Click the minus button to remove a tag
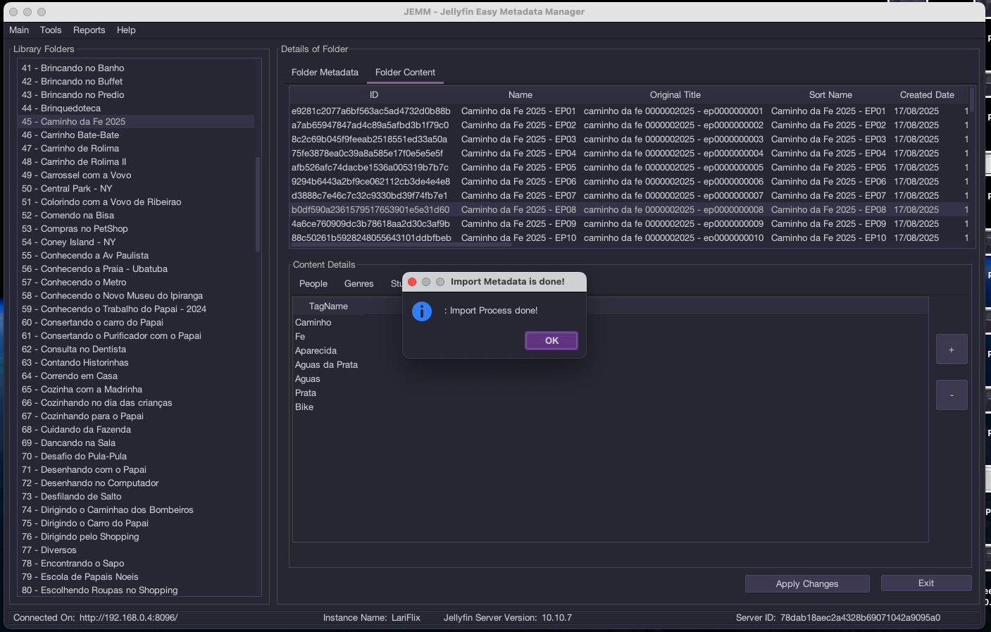Screen dimensions: 991x632 (951, 395)
